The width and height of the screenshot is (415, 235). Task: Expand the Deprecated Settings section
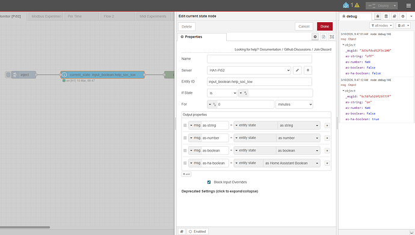pos(220,191)
